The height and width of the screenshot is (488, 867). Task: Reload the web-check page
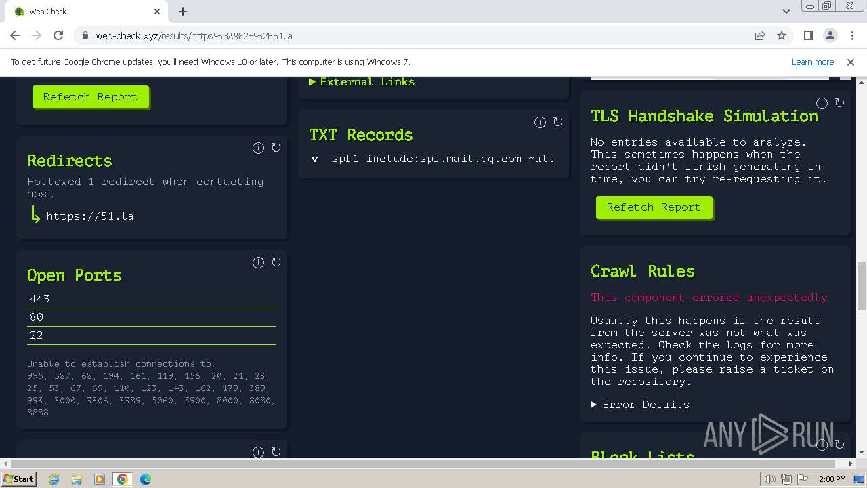[x=58, y=35]
